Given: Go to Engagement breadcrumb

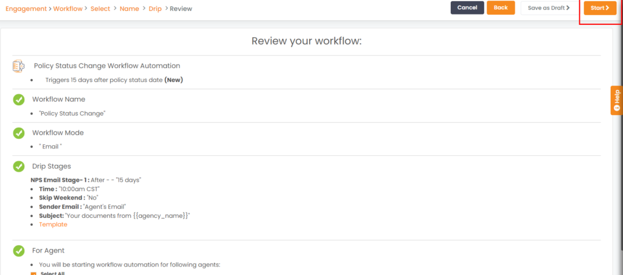Looking at the screenshot, I should 26,9.
